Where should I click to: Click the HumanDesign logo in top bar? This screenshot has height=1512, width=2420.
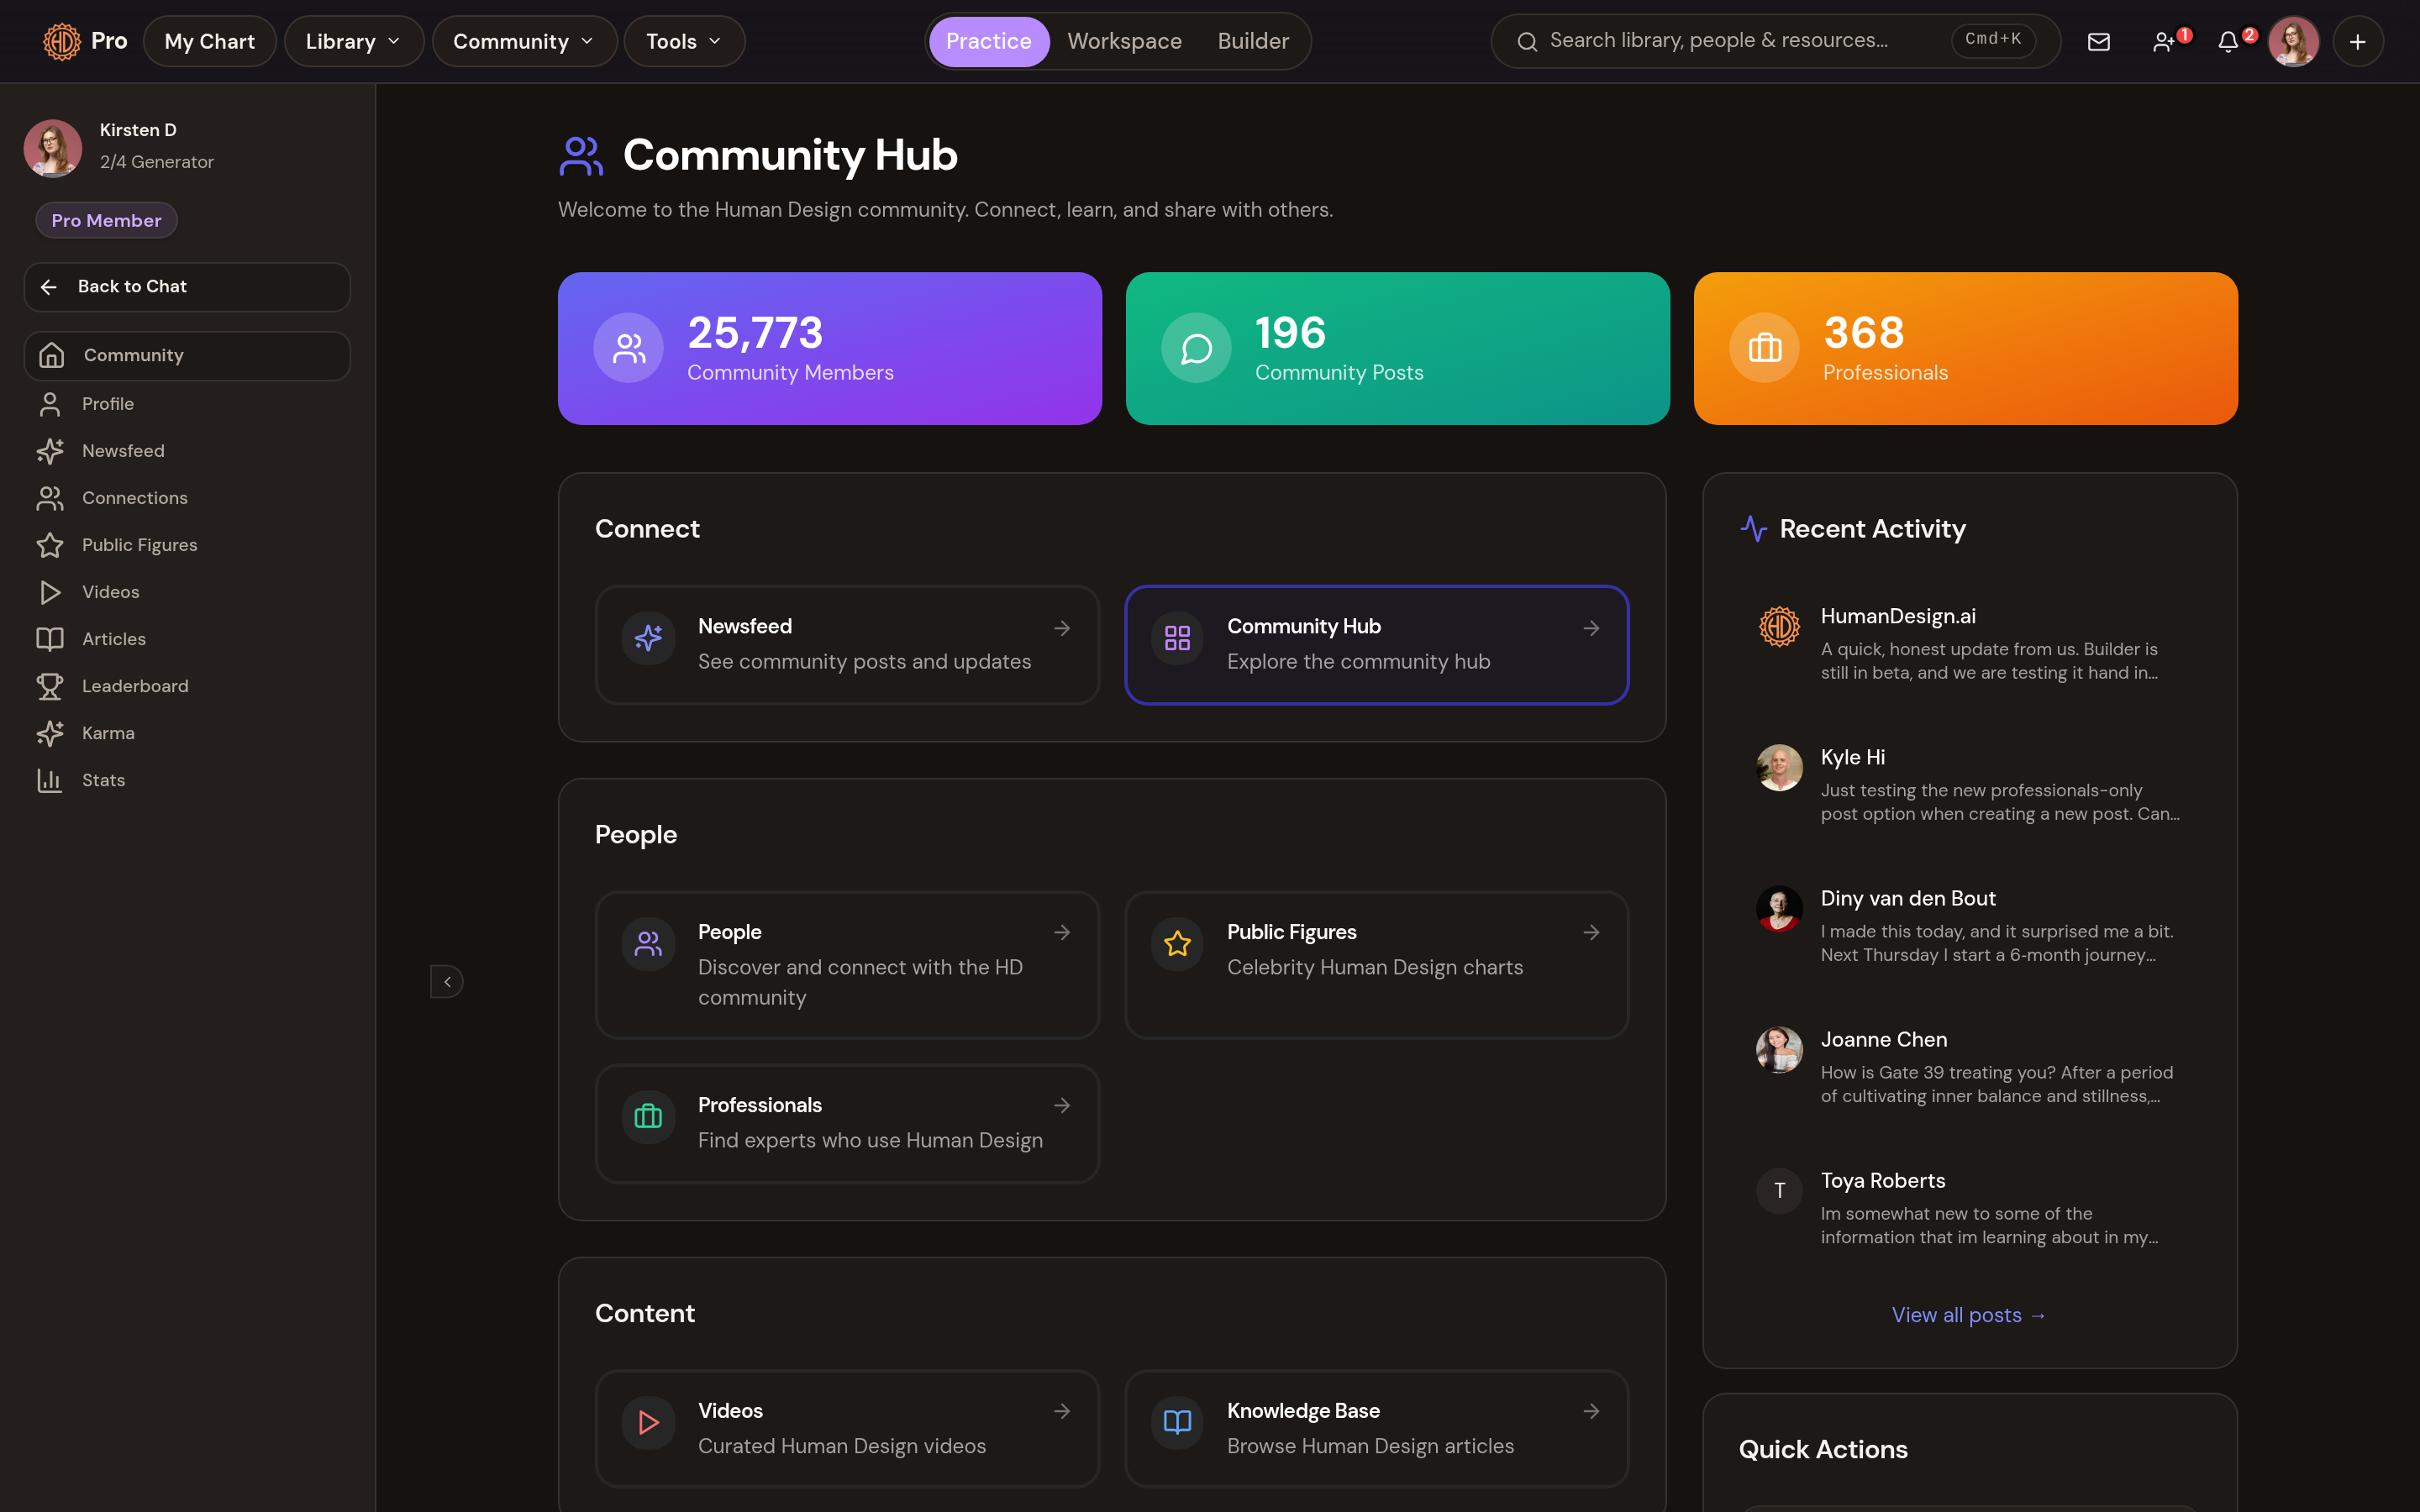tap(62, 41)
